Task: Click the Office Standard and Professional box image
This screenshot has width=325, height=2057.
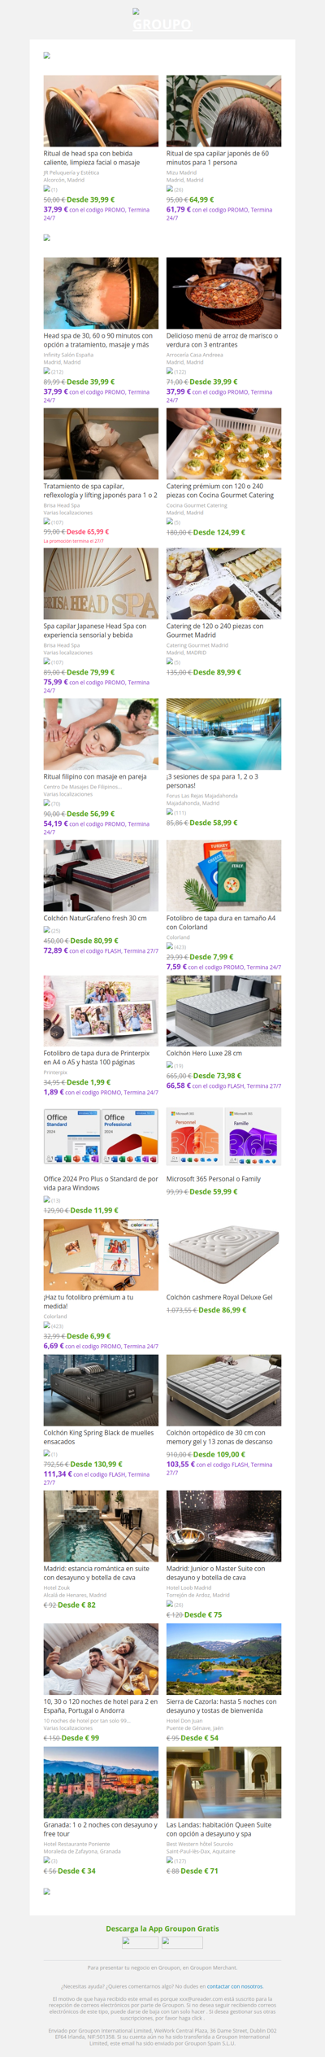Action: click(102, 1137)
